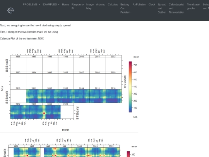Go to the Home page

pos(65,5)
